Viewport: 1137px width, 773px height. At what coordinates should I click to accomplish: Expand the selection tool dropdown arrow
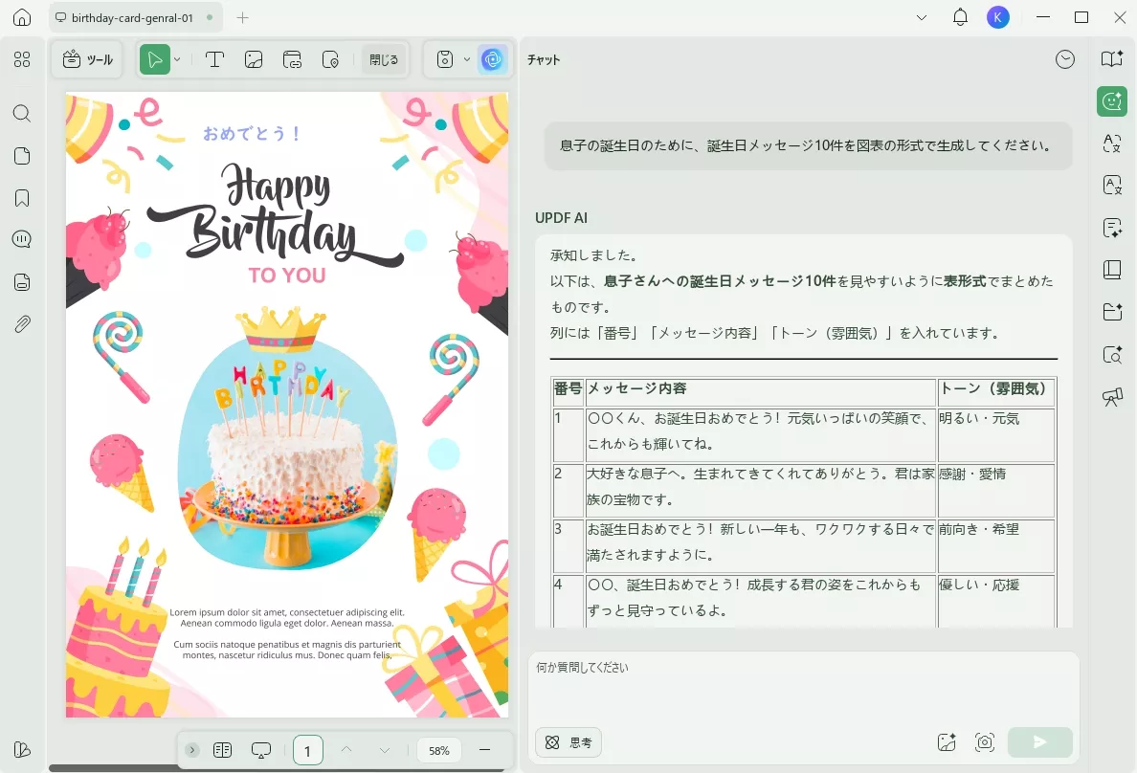[x=176, y=59]
